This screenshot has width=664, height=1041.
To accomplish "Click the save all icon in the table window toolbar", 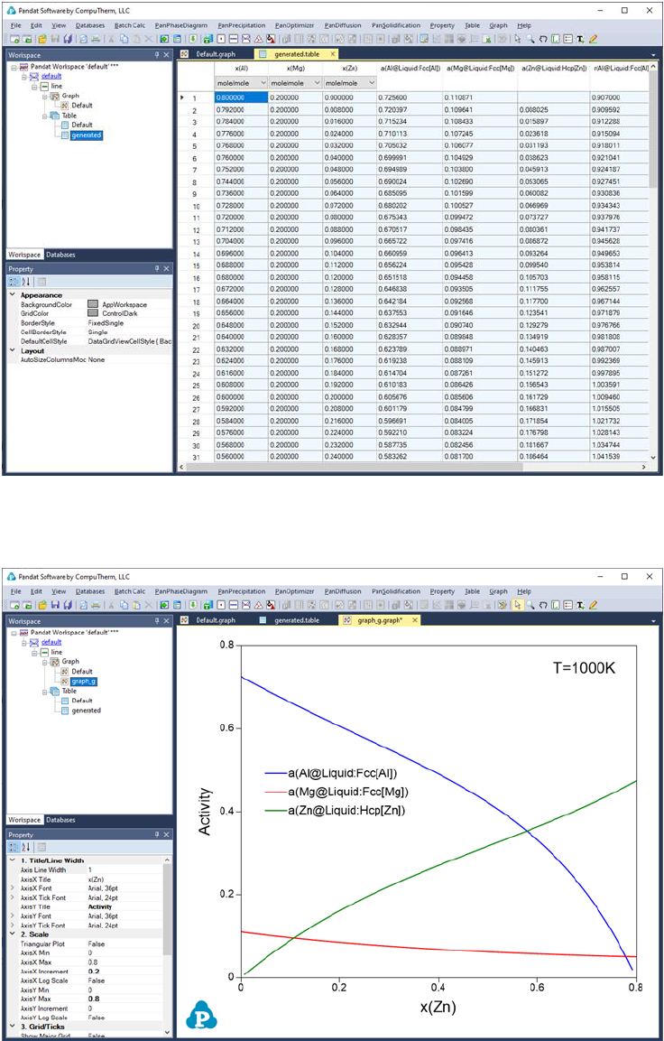I will click(69, 39).
